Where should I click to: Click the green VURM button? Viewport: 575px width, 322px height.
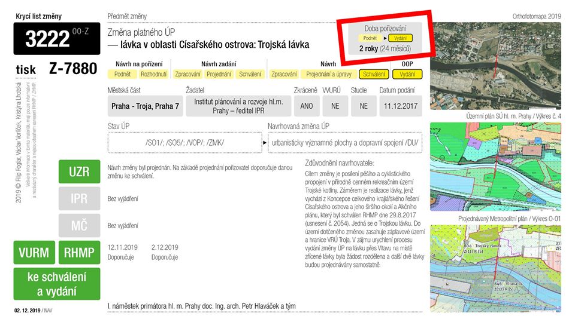click(x=34, y=253)
